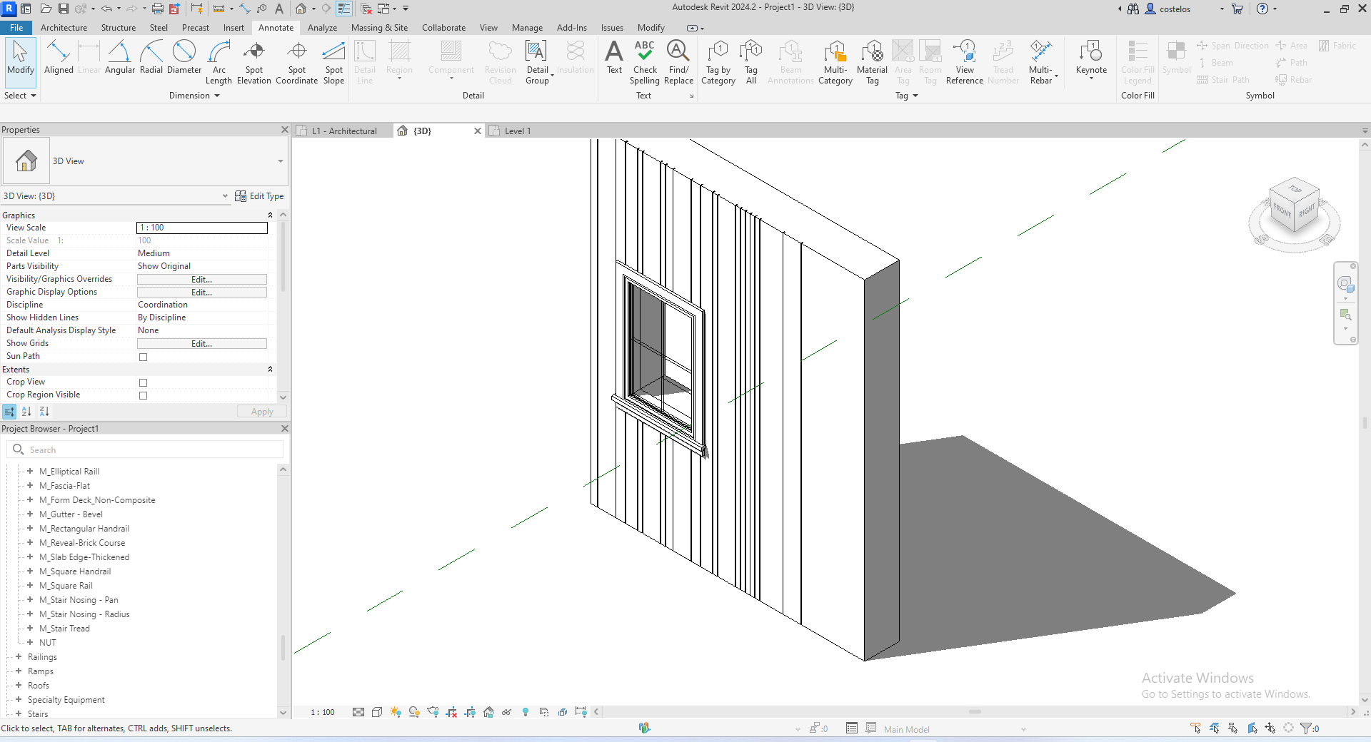The height and width of the screenshot is (742, 1371).
Task: Expand the Roofs category
Action: (x=19, y=685)
